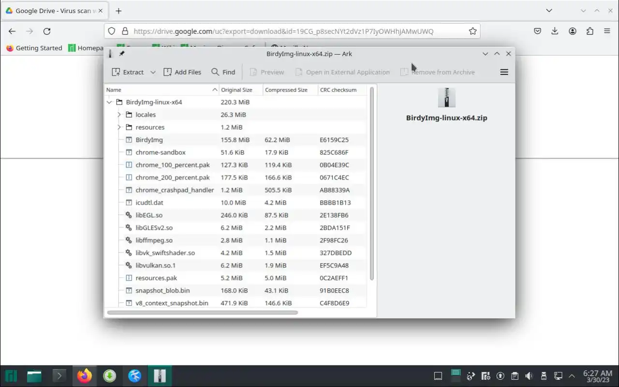Image resolution: width=619 pixels, height=387 pixels.
Task: Open Manjaro application launcher
Action: (x=11, y=376)
